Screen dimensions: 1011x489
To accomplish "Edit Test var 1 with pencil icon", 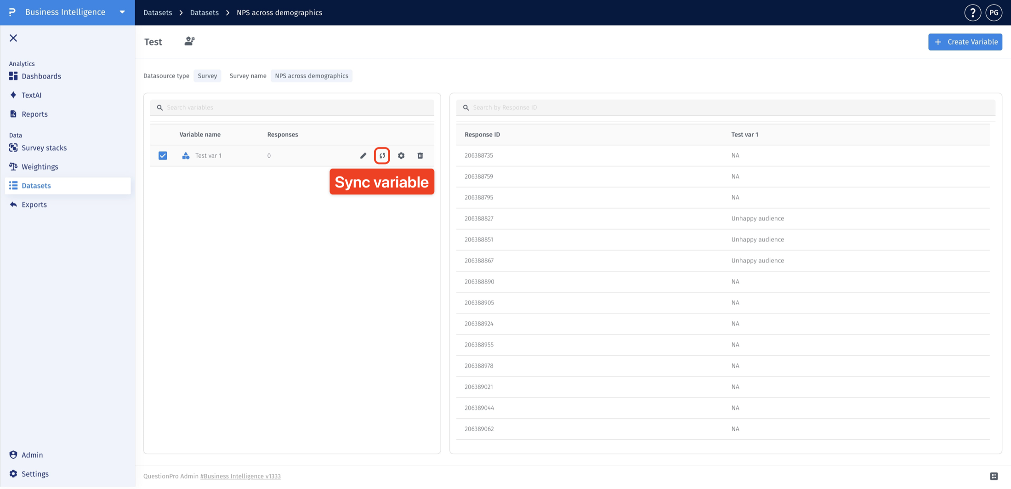I will pyautogui.click(x=363, y=156).
